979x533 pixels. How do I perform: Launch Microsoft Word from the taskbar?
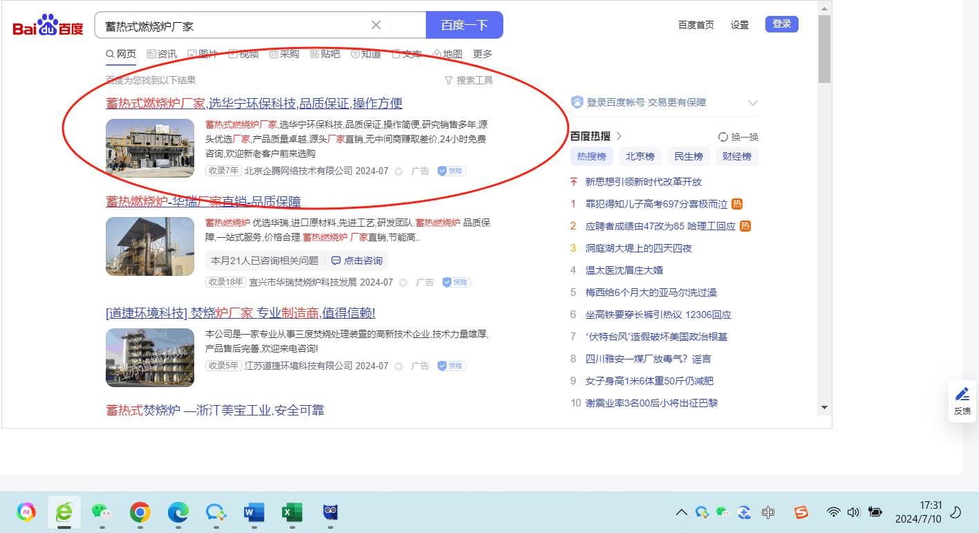(x=254, y=512)
